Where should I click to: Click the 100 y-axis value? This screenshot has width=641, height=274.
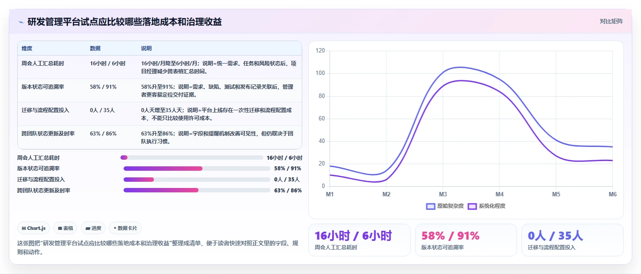[x=320, y=73]
